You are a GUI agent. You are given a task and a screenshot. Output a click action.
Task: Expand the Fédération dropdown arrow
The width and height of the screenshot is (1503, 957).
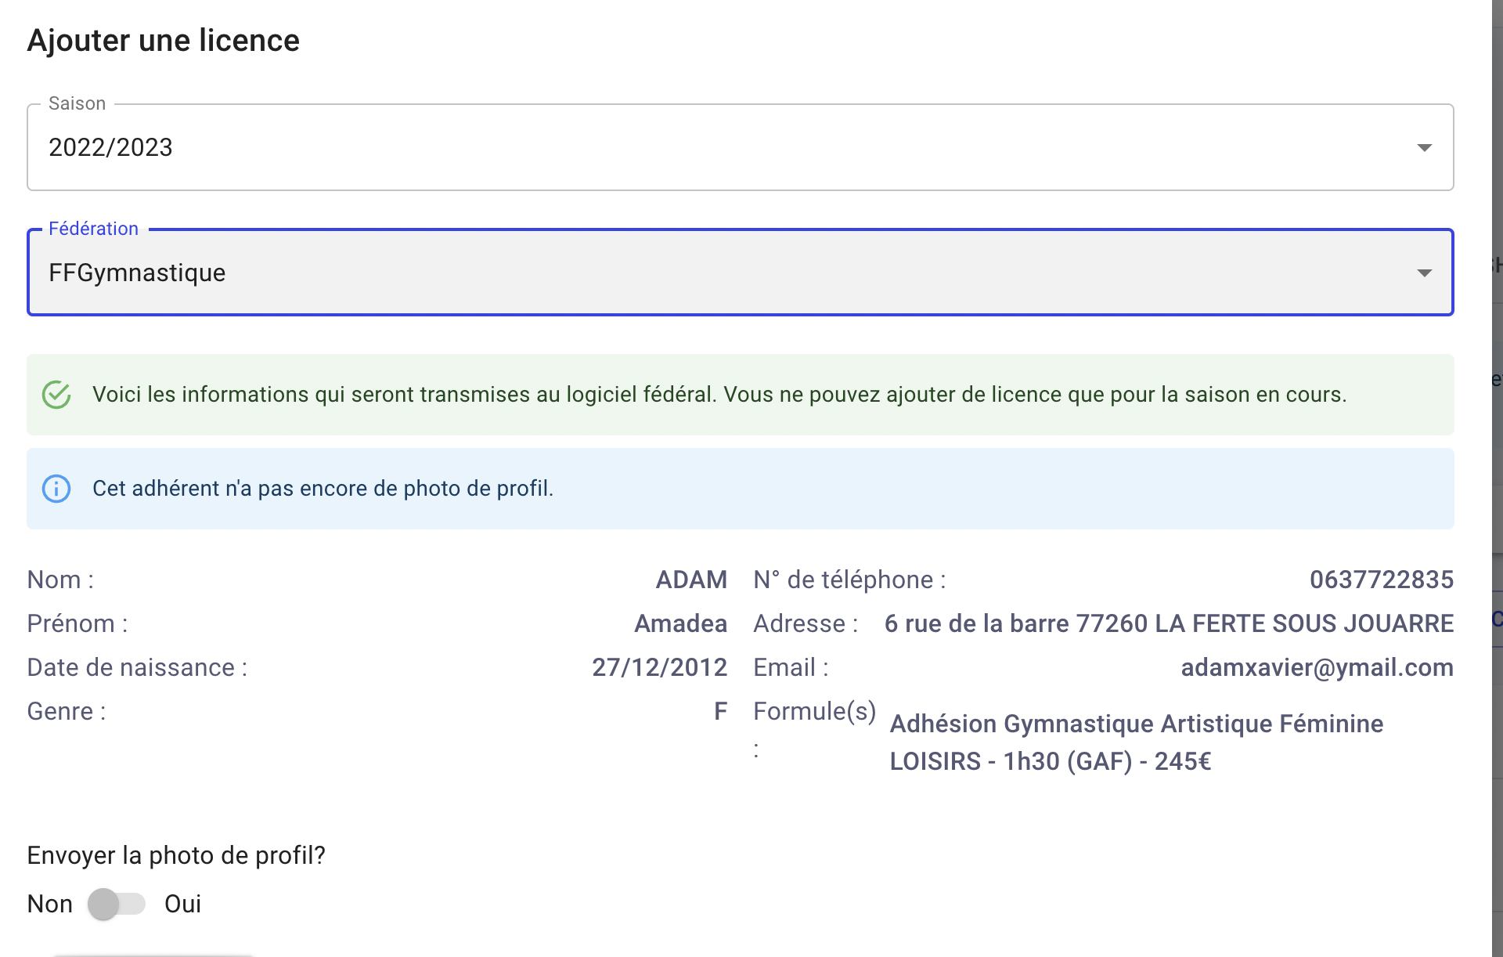(x=1425, y=273)
